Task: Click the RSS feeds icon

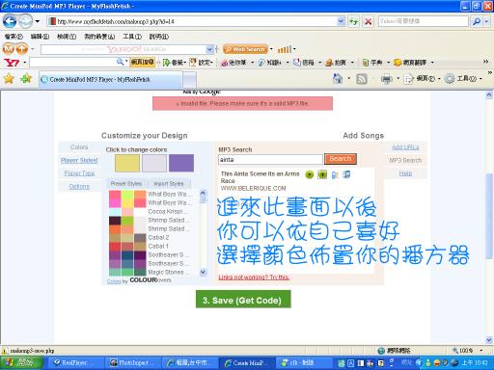Action: click(362, 79)
